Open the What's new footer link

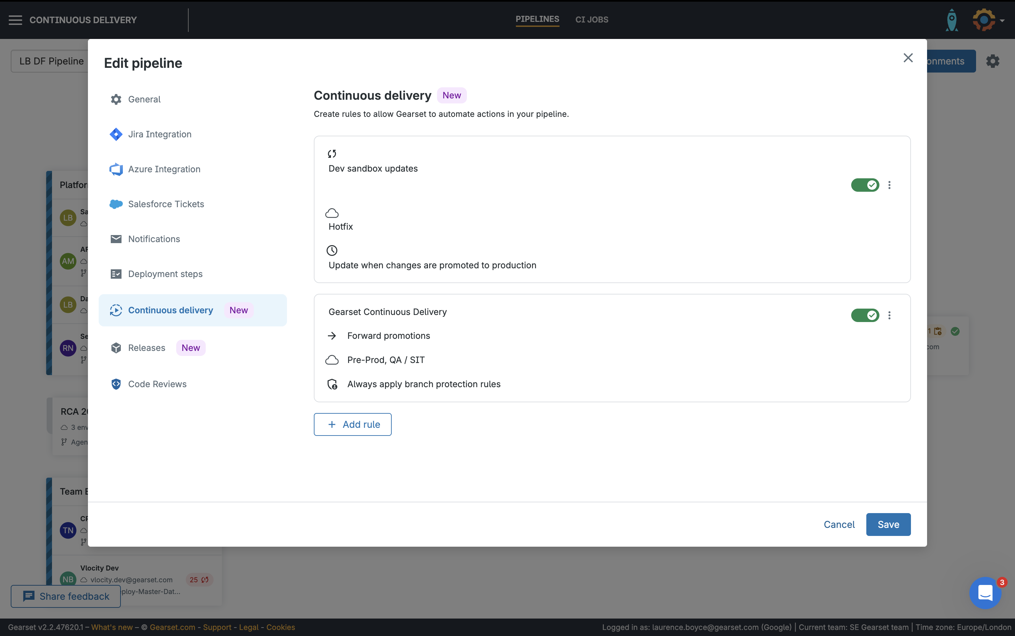tap(112, 627)
